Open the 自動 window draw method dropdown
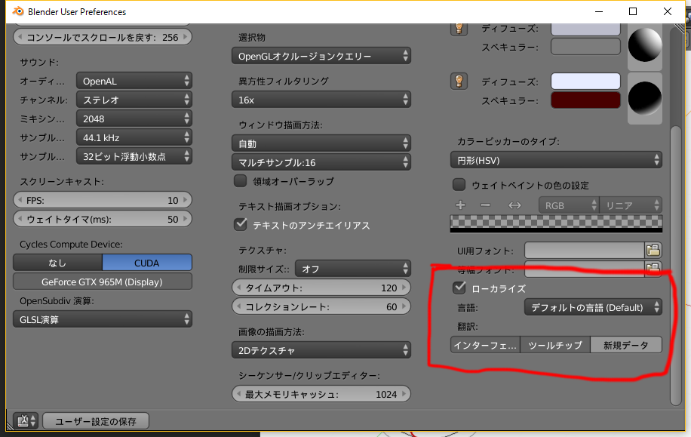The image size is (691, 437). 321,143
